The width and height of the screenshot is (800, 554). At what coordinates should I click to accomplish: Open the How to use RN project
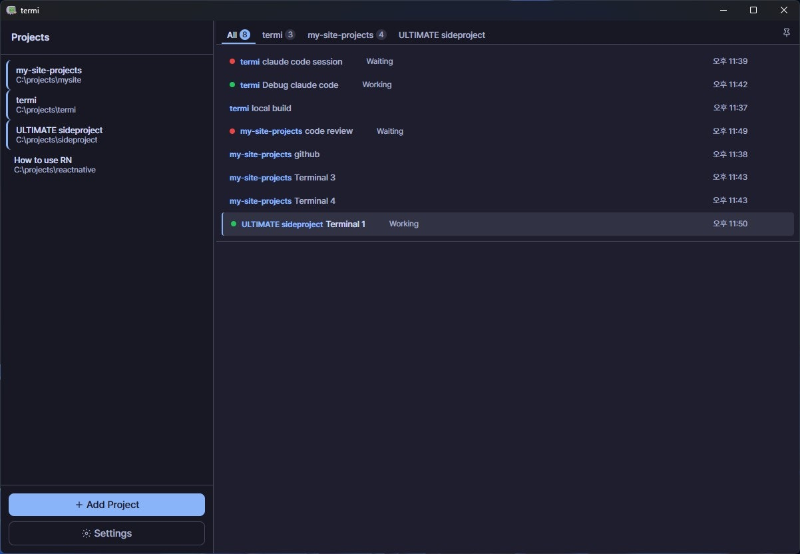[x=55, y=164]
